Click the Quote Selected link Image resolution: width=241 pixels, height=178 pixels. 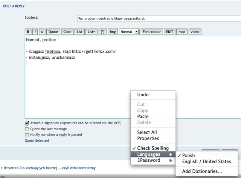[37, 141]
